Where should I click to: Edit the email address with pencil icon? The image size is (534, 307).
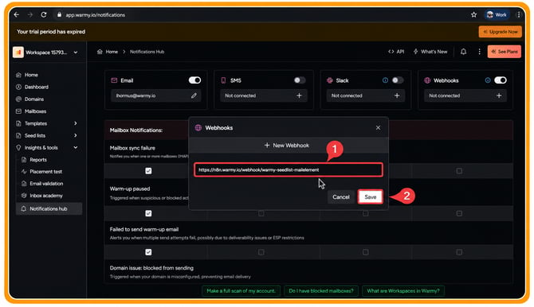(194, 96)
